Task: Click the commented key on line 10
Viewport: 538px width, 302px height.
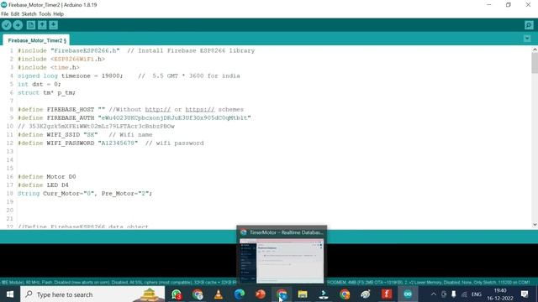Action: 97,127
